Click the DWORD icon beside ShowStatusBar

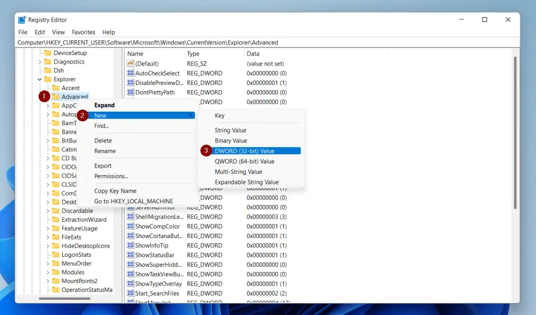coord(129,255)
